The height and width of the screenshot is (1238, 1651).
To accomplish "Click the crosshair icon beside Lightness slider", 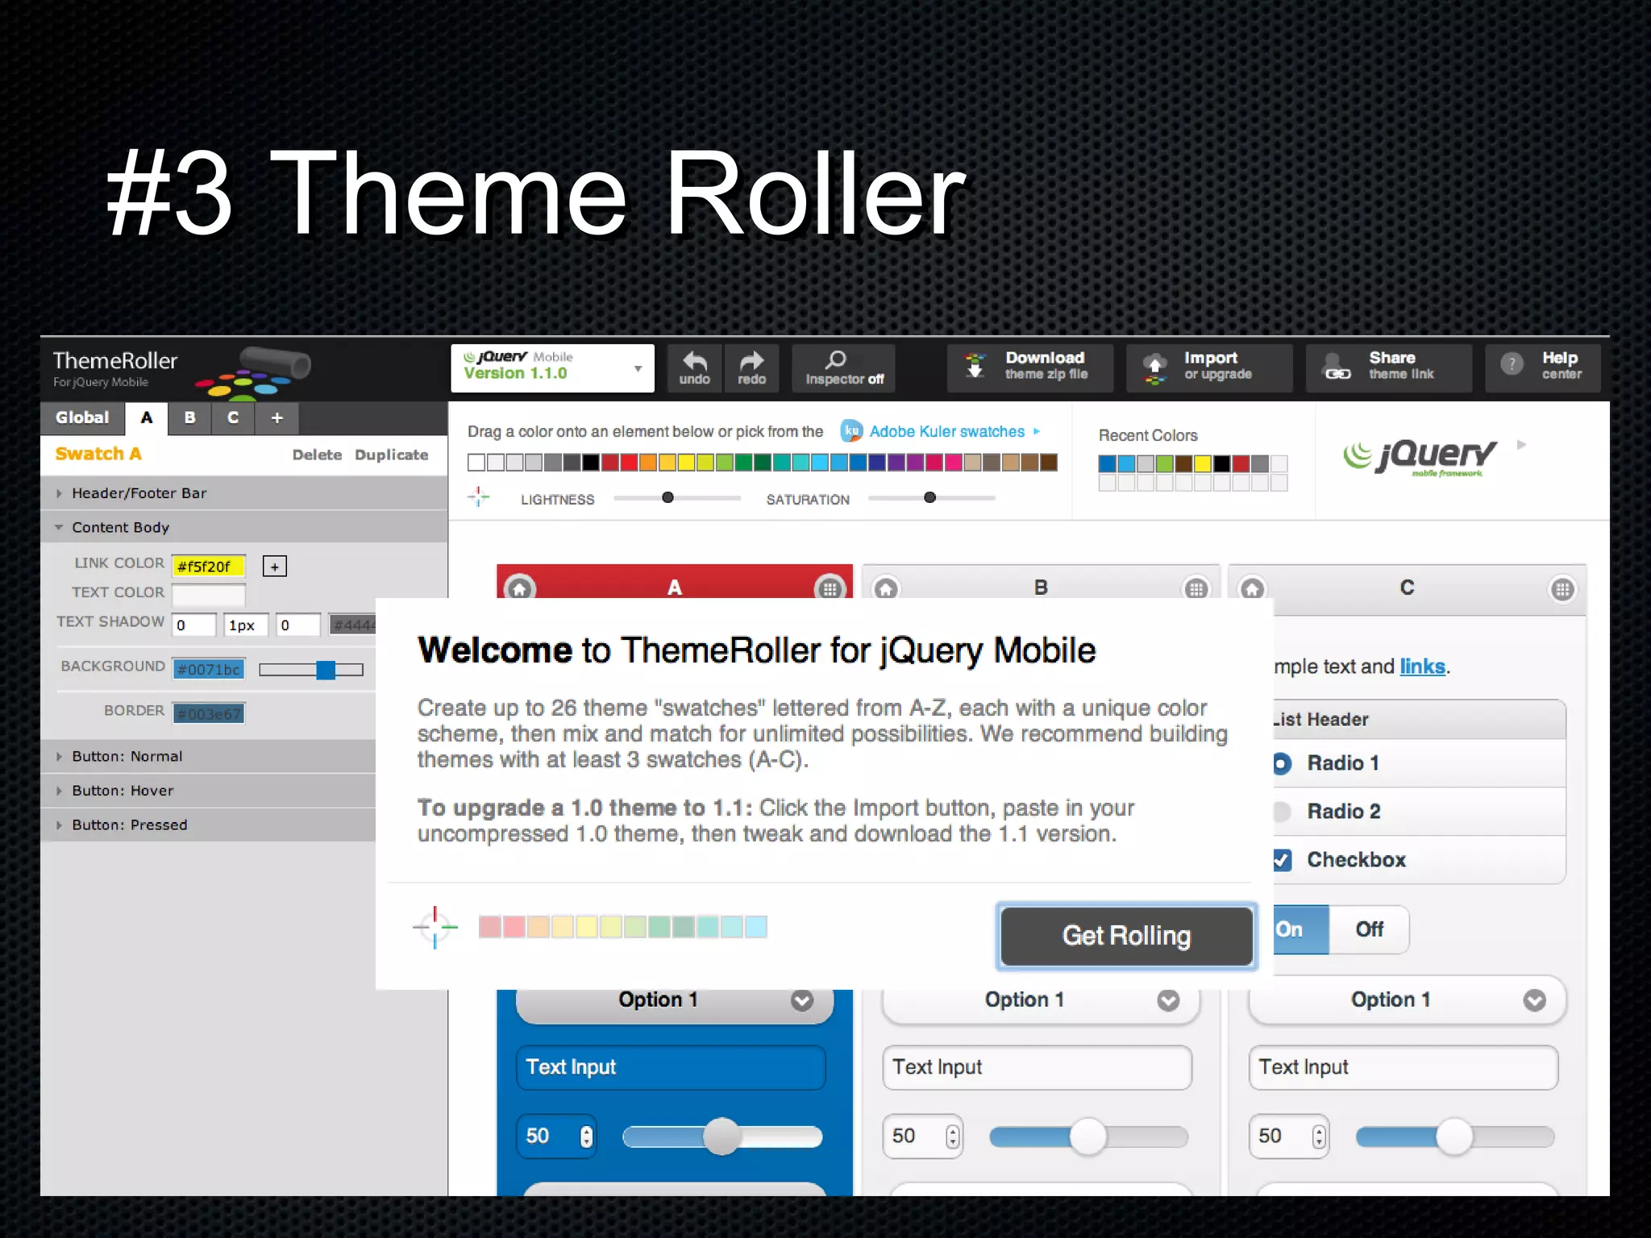I will coord(478,496).
